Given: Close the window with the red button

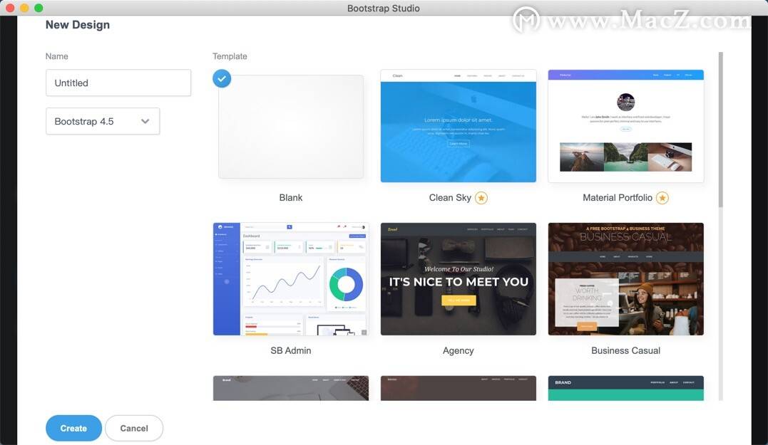Looking at the screenshot, I should tap(10, 8).
